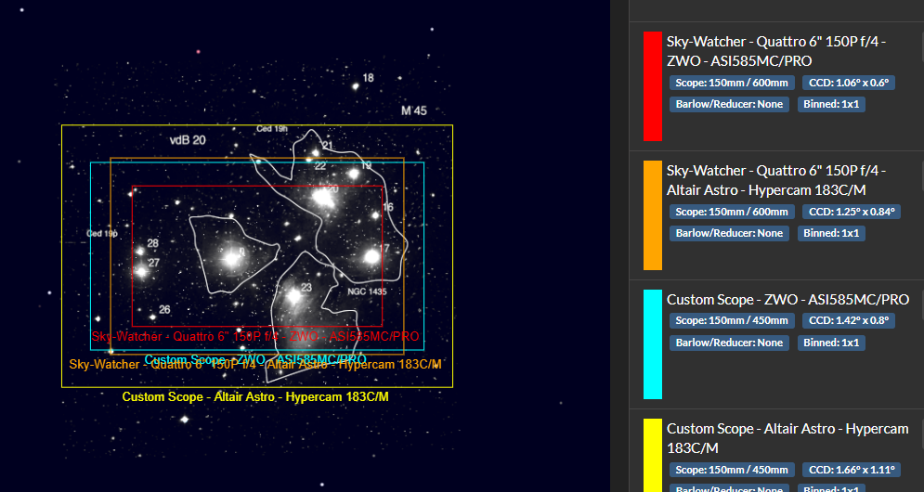
Task: Click the cyan swatch for Custom Scope ASI585MC/PRO
Action: (x=652, y=344)
